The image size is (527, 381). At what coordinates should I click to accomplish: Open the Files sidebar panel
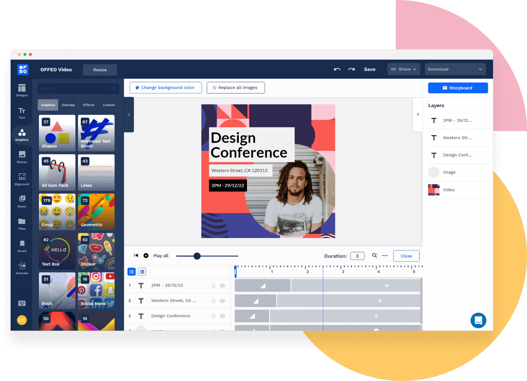click(22, 223)
